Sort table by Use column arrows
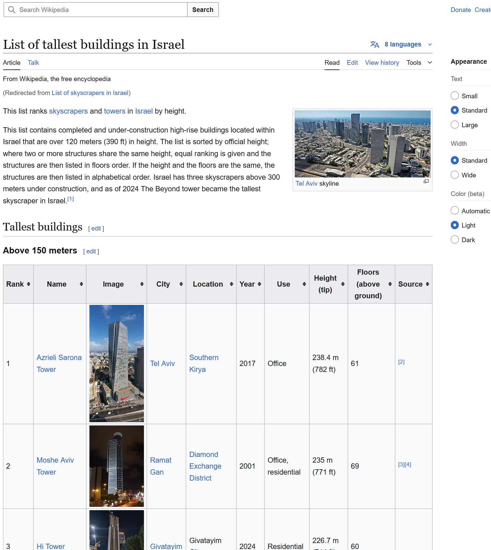Viewport: 491px width, 550px height. coord(304,284)
